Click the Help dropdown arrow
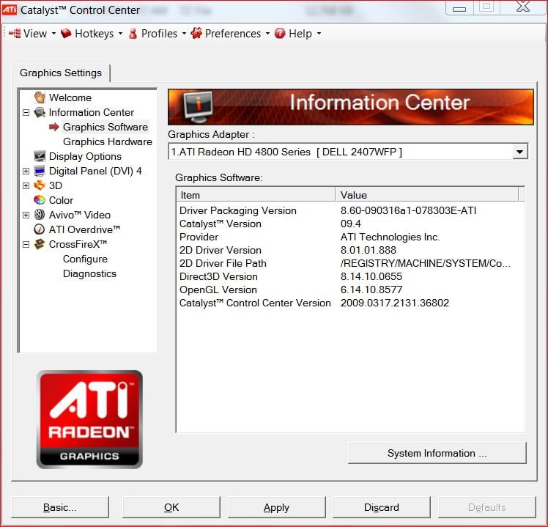 (319, 34)
